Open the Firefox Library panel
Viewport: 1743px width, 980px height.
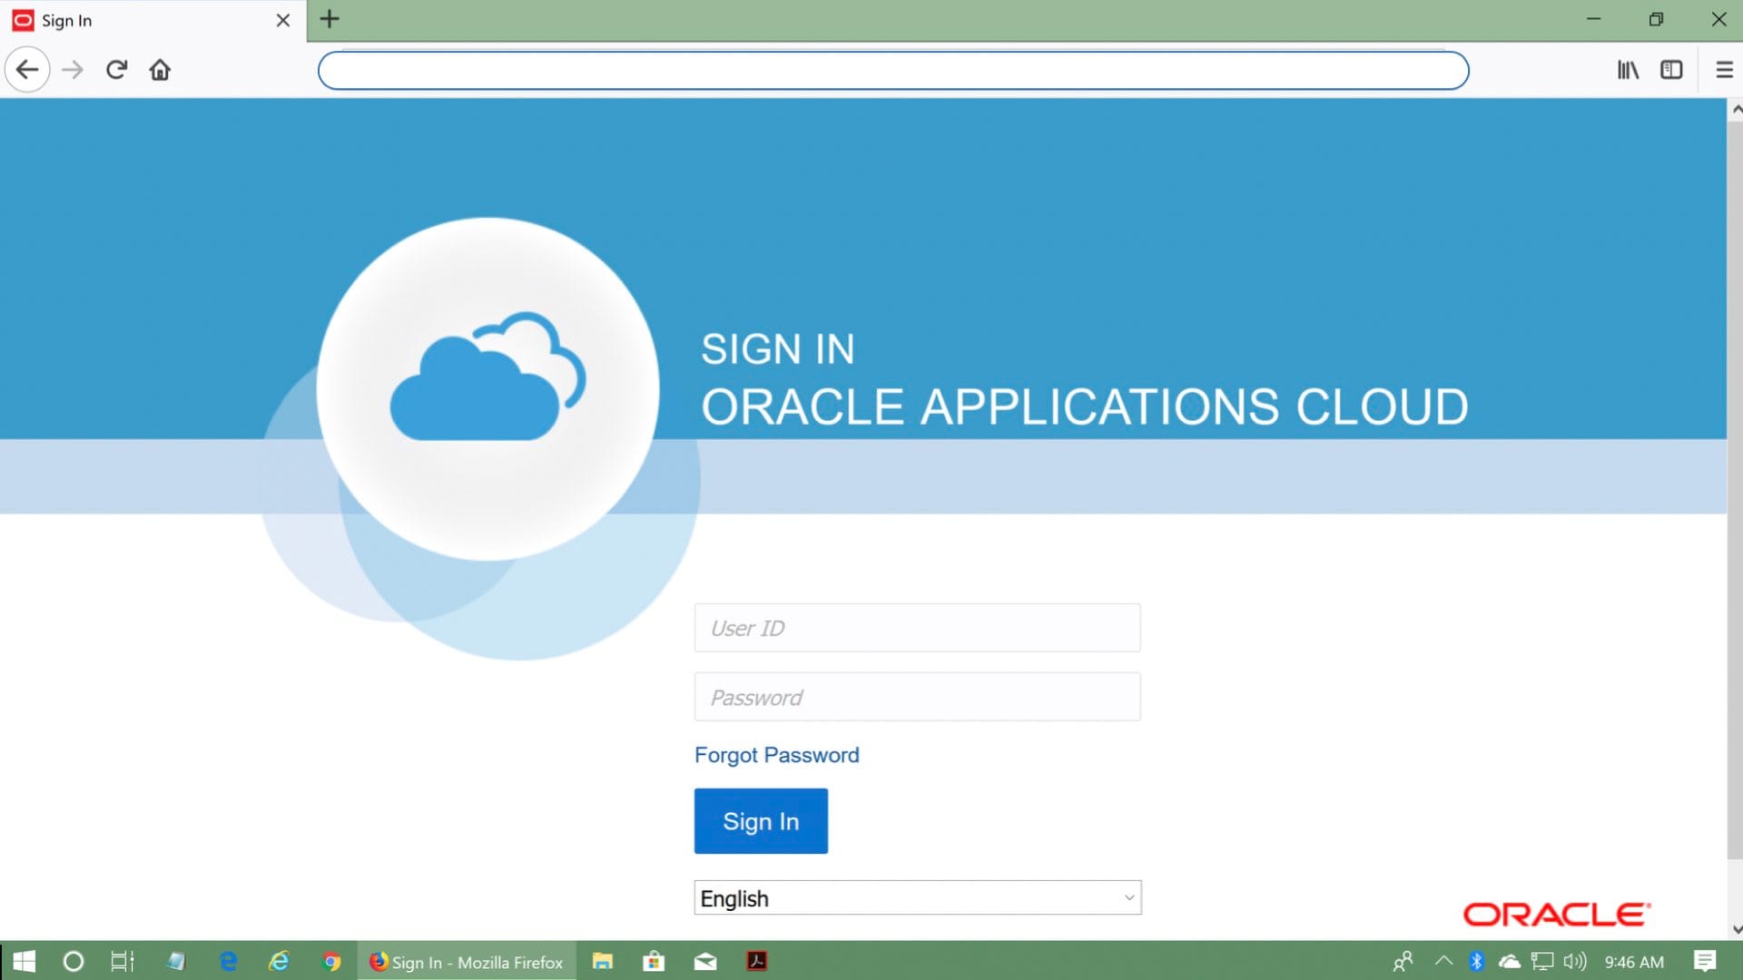click(1628, 70)
